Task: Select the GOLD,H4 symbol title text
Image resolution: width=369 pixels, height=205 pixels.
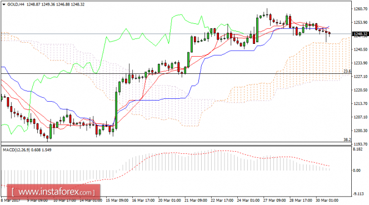Action: pos(16,4)
